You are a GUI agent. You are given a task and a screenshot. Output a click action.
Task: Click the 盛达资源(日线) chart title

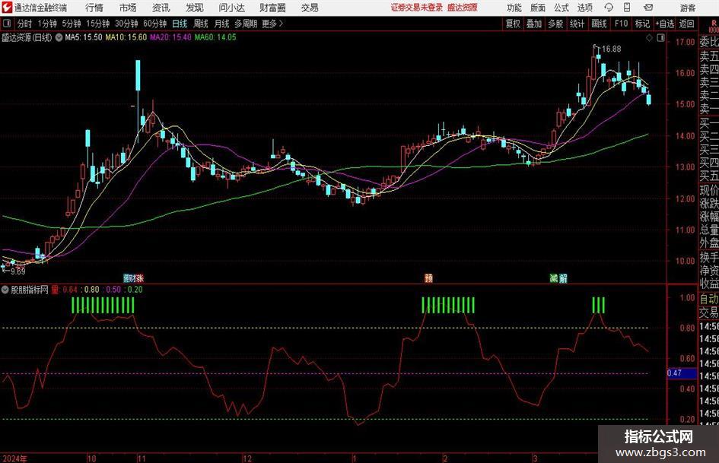(x=27, y=37)
